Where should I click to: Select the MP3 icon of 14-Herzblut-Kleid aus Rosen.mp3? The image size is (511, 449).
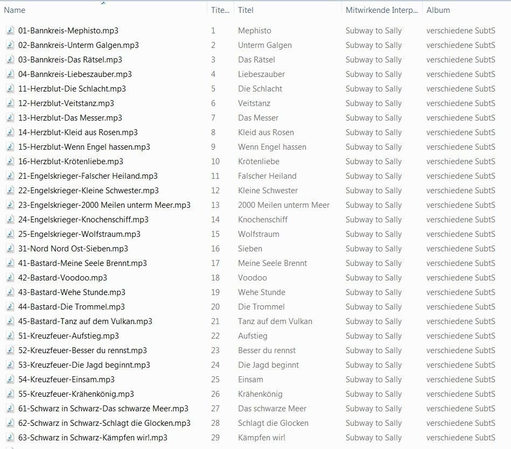(10, 132)
